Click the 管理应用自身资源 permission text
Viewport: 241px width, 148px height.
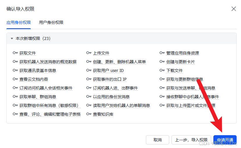183,53
